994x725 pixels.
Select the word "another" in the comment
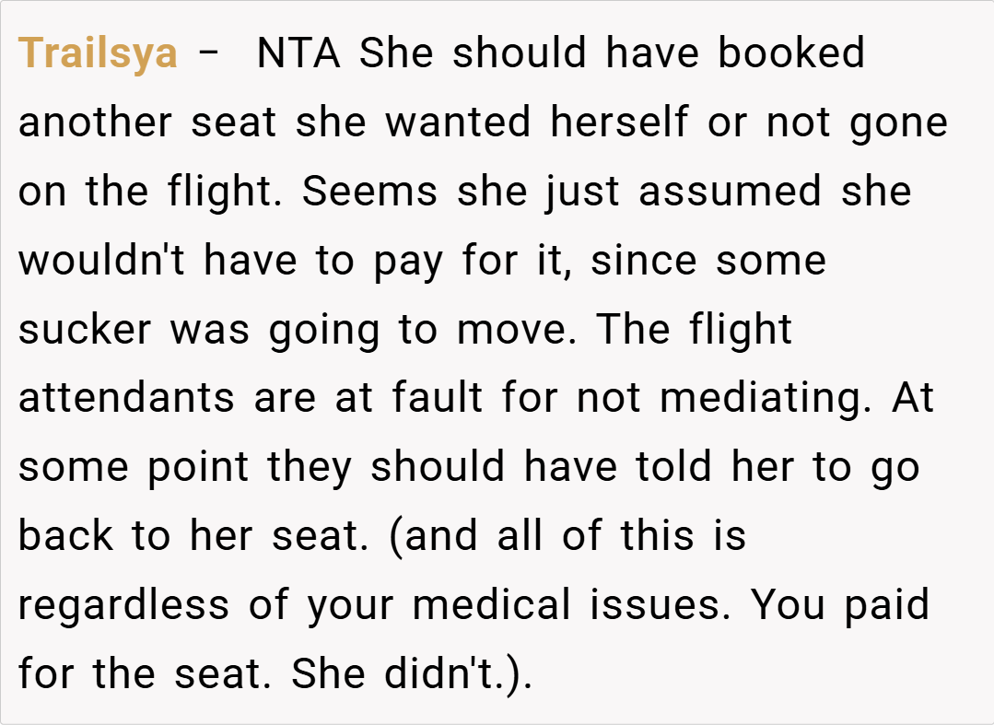[x=95, y=123]
